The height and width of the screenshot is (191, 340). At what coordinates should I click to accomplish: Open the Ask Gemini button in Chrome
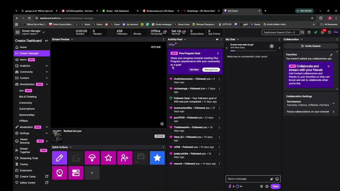[x=304, y=11]
